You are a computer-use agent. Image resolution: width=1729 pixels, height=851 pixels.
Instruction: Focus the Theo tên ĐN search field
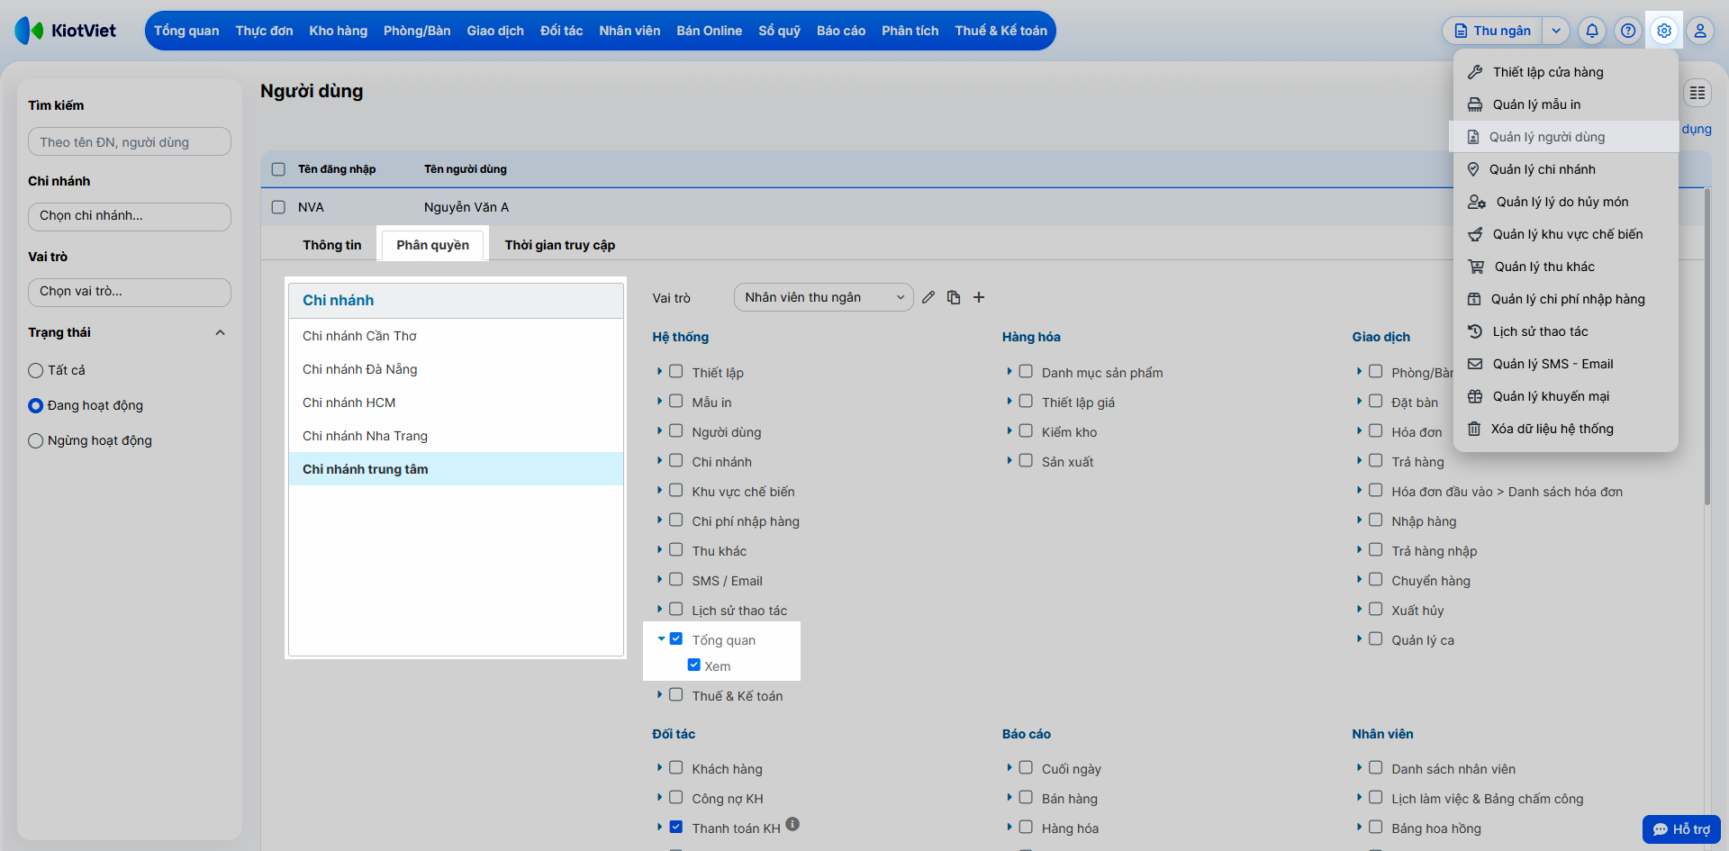pos(130,141)
